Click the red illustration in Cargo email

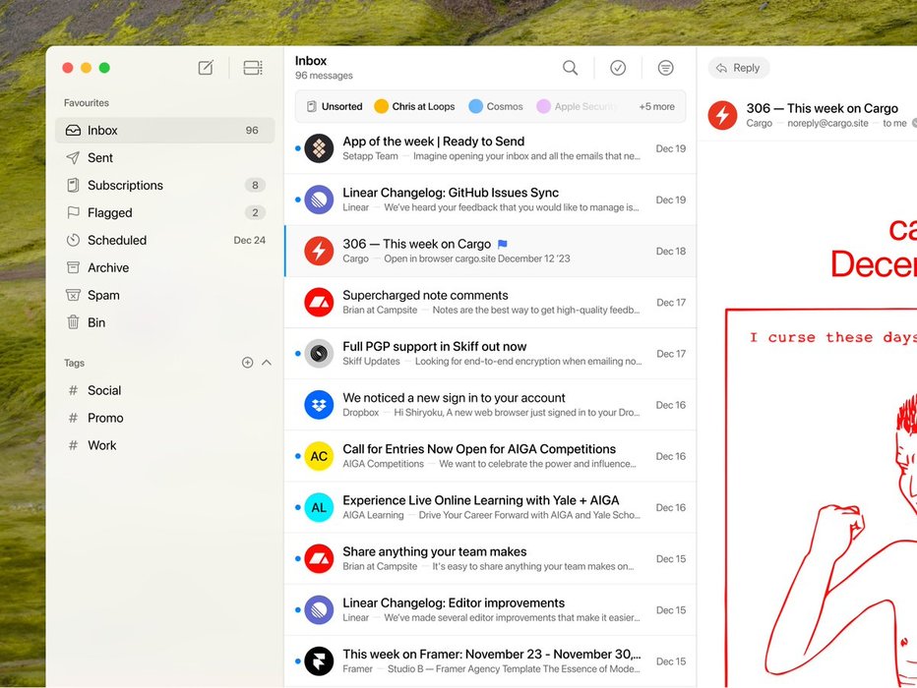822,497
